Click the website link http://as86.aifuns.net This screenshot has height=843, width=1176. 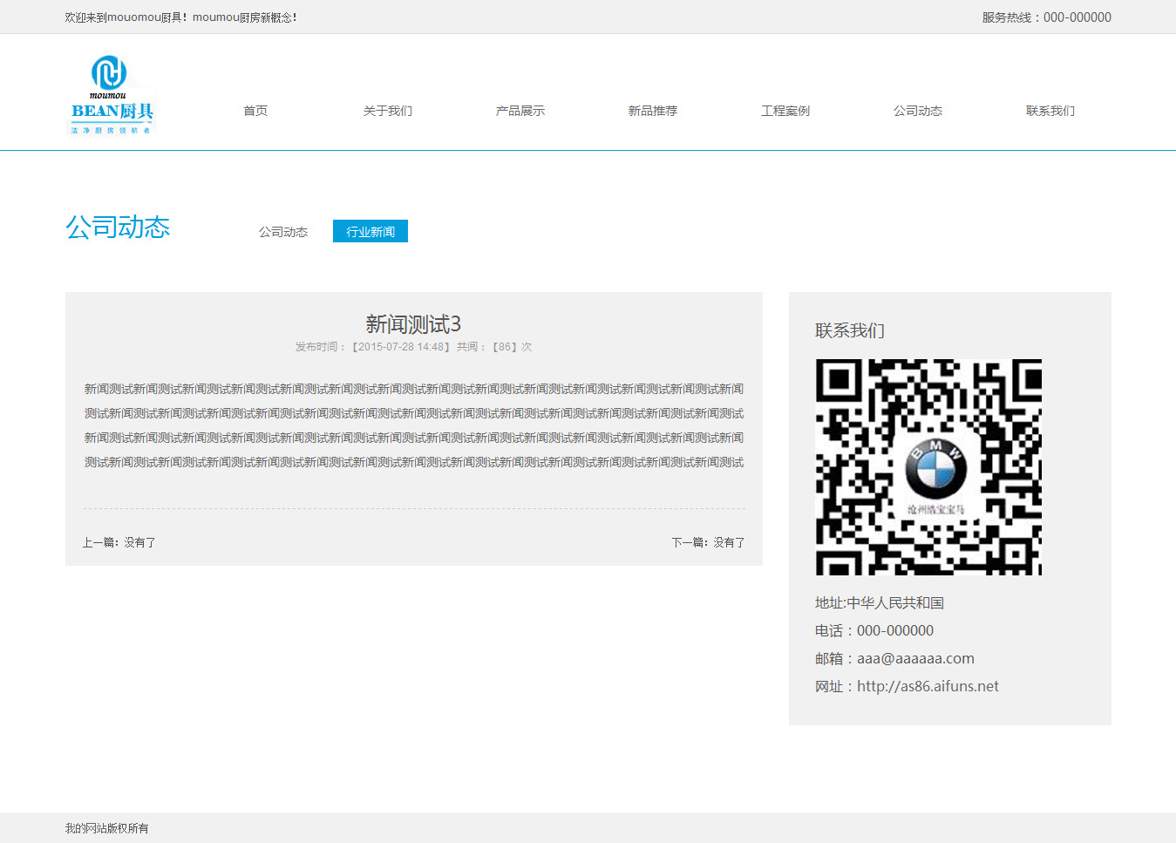(928, 686)
